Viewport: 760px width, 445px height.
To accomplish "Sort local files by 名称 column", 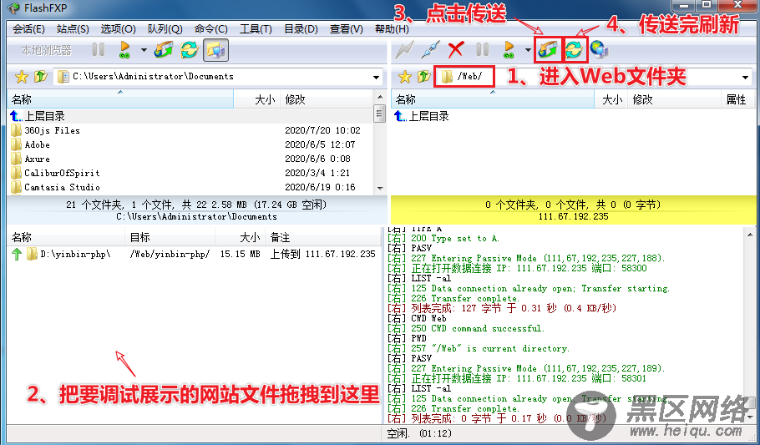I will pos(120,99).
